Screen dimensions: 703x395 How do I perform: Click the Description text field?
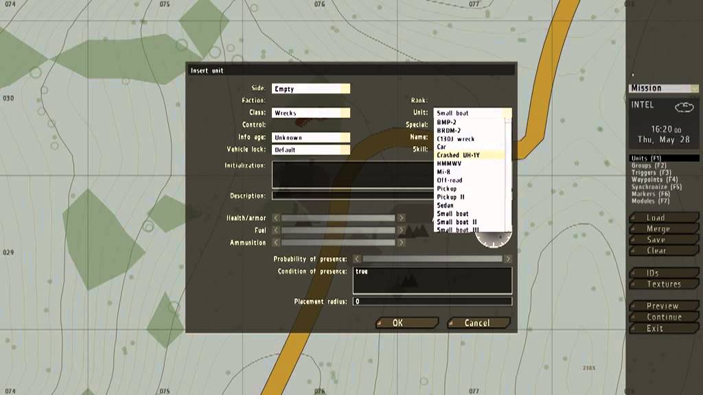353,195
